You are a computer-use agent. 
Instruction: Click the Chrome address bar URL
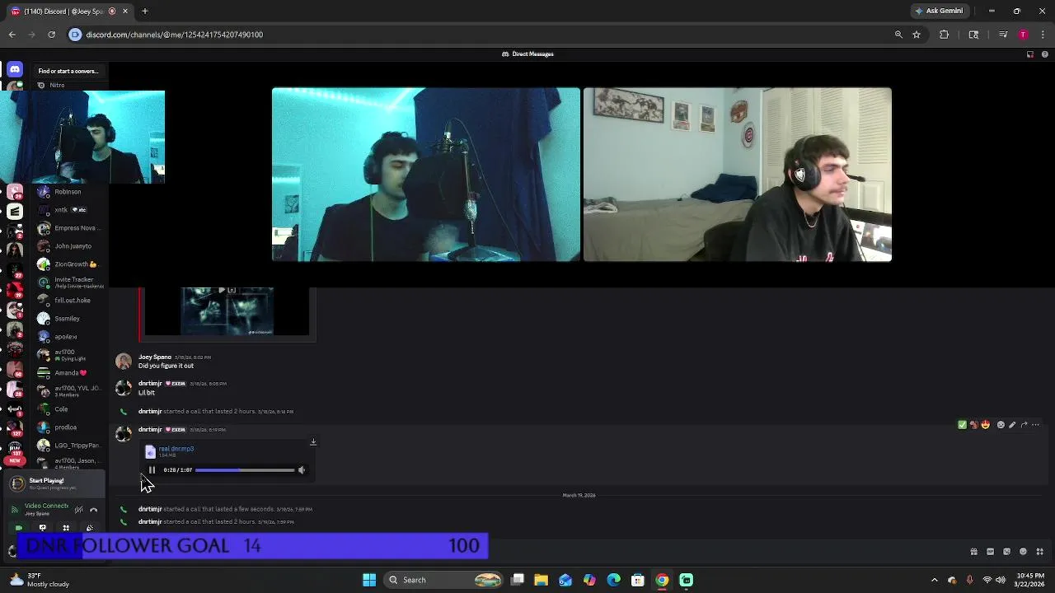pyautogui.click(x=175, y=35)
